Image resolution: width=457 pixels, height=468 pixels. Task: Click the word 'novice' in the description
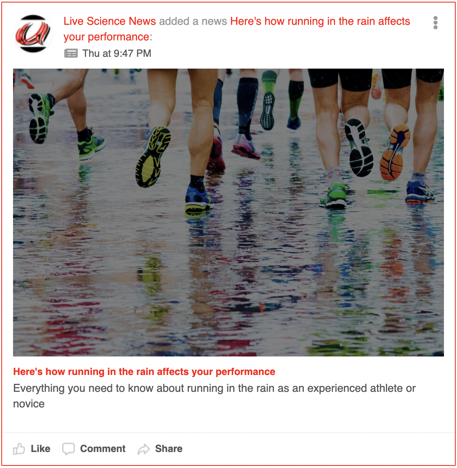click(x=29, y=404)
